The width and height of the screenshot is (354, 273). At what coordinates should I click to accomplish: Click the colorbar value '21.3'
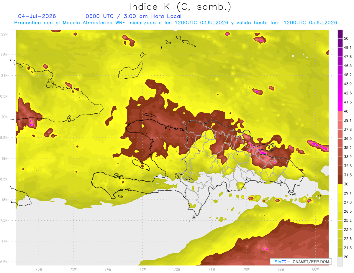348,248
